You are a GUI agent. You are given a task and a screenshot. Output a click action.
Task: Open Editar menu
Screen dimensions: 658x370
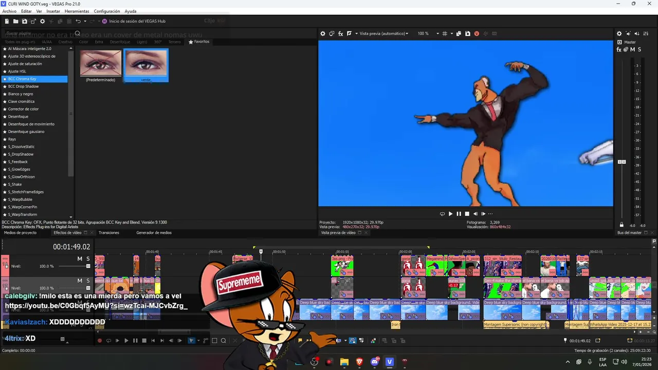26,11
